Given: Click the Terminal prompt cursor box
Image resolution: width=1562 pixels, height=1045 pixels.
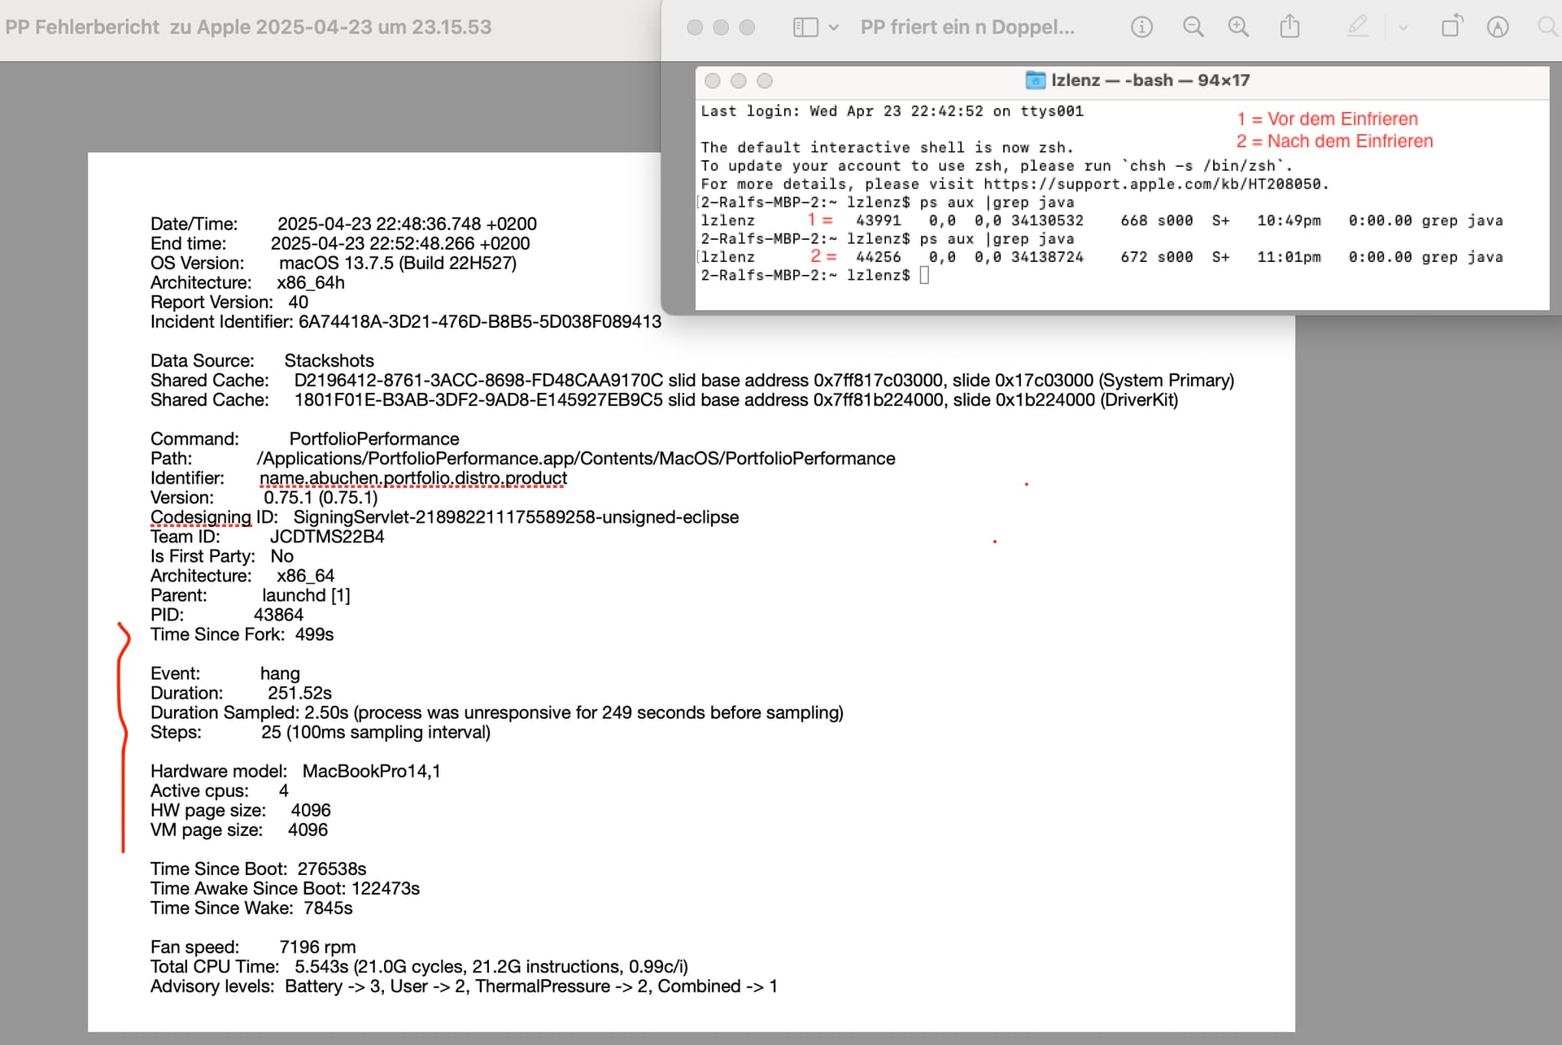Looking at the screenshot, I should 924,275.
